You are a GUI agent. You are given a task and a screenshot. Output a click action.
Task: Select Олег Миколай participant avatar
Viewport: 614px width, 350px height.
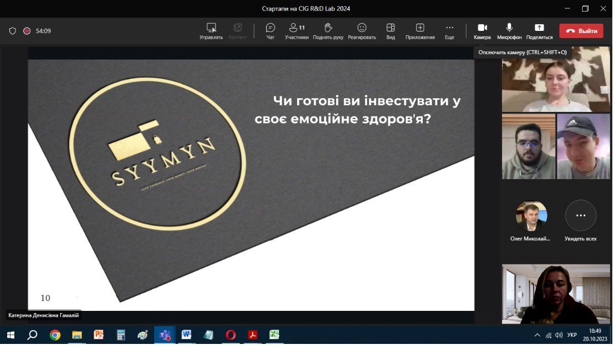point(531,216)
